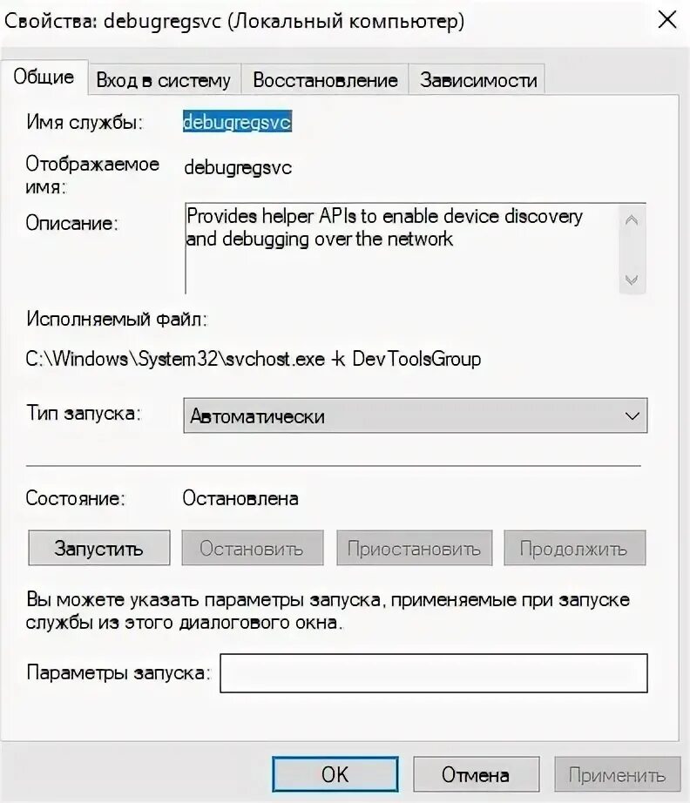
Task: Click the disabled Остановить button
Action: click(252, 548)
